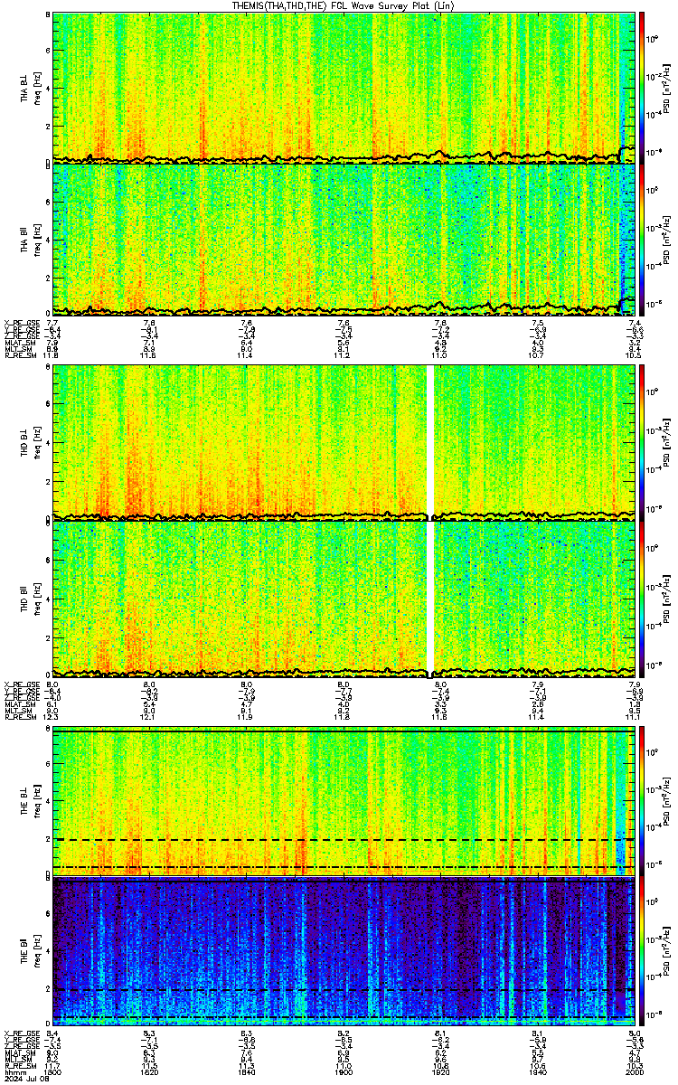Click the black cyclotron line in THA B-perpendicular panel
Screen dimensions: 678x1085
344,156
